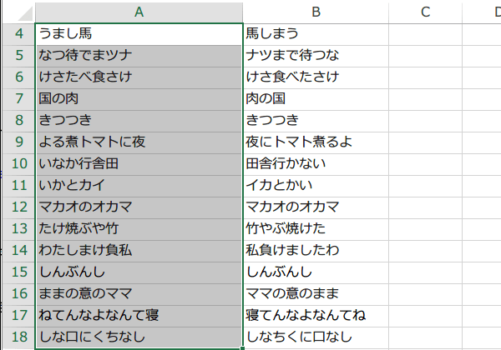Click row header 9

(18, 142)
